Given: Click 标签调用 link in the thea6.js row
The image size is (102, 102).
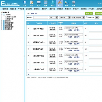Looking at the screenshot, I should coord(76,37).
